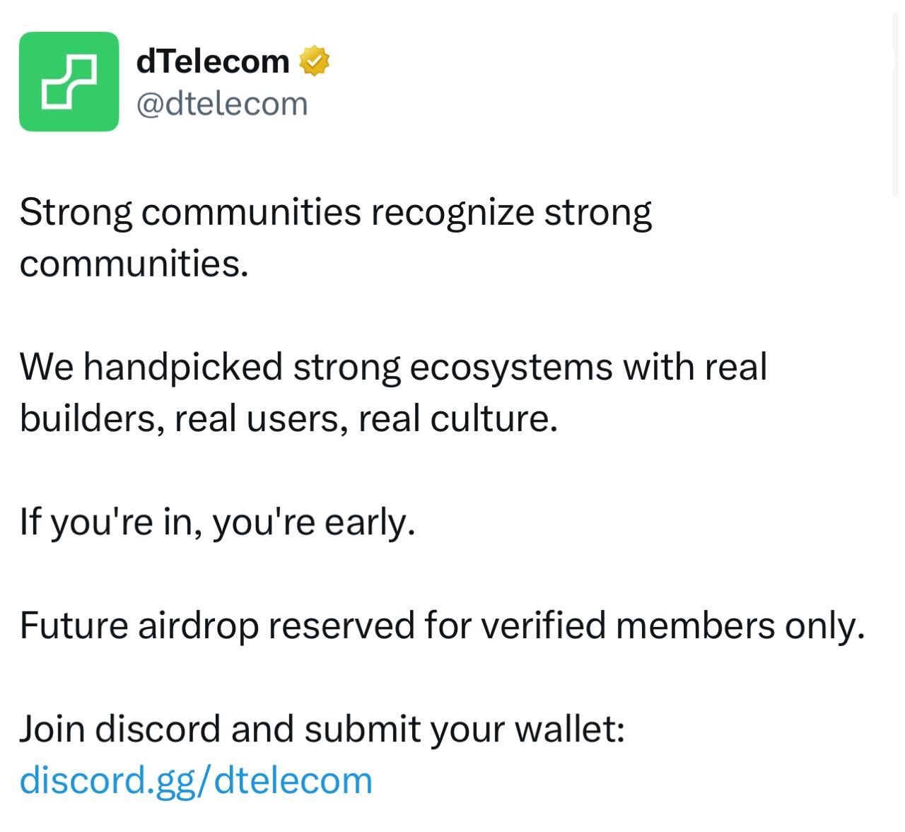Click the word "ecosystems" in the post
This screenshot has width=905, height=832.
[510, 367]
